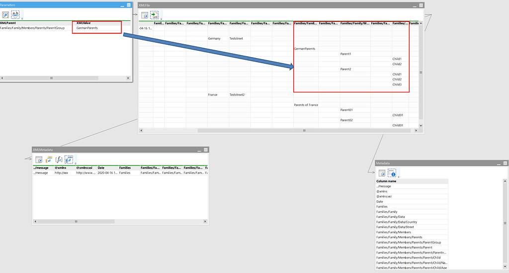Click the fx formula icon in XMLMetadata toolbar
509x273 pixels.
pos(59,160)
